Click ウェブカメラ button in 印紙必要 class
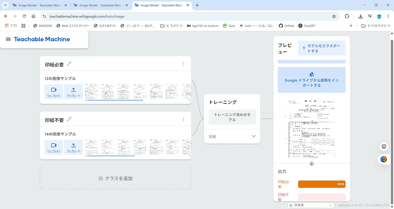This screenshot has height=209, width=394. [x=54, y=92]
